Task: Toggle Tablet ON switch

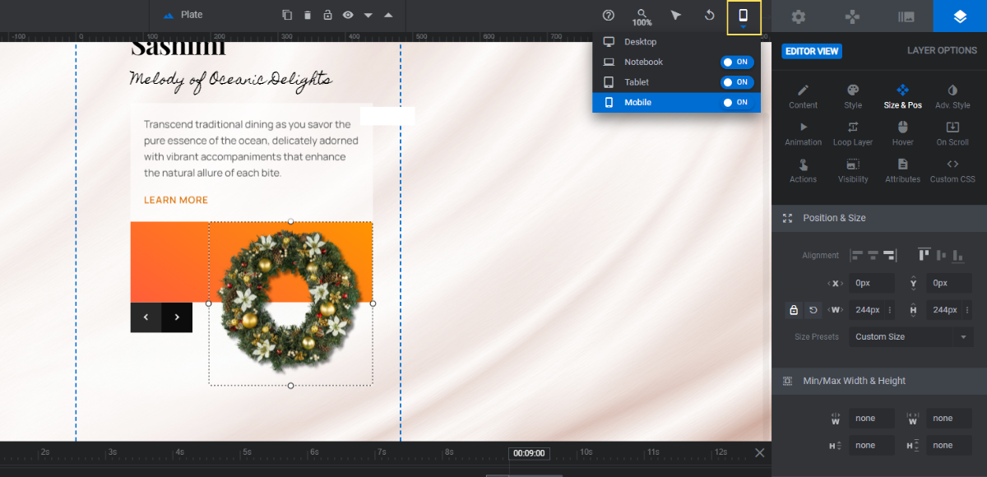Action: (737, 82)
